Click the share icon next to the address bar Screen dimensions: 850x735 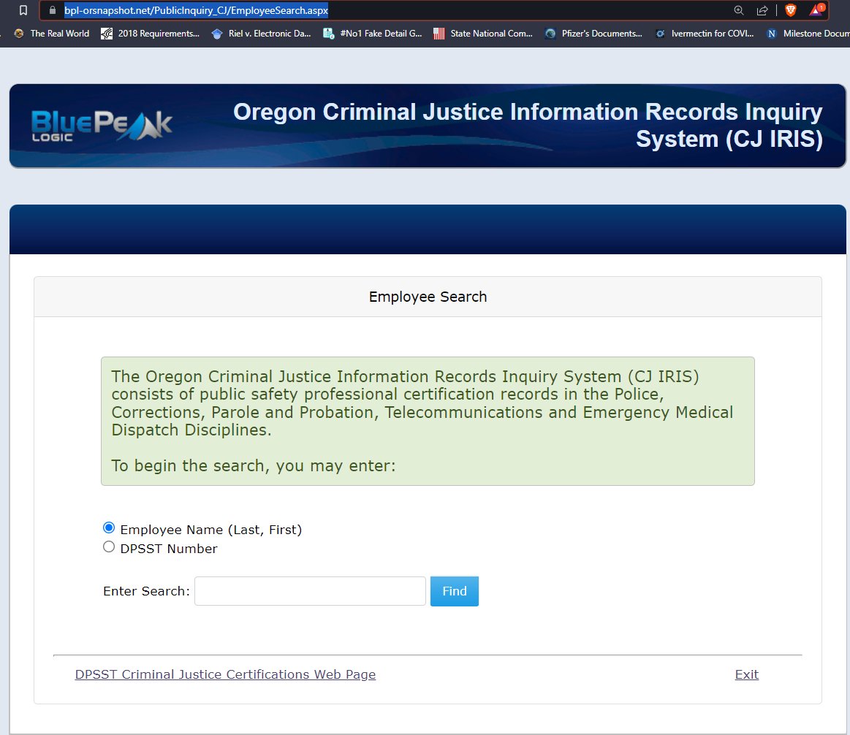click(762, 10)
